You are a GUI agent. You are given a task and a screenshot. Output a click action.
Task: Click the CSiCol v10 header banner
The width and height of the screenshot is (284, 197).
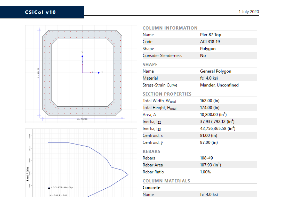42,12
